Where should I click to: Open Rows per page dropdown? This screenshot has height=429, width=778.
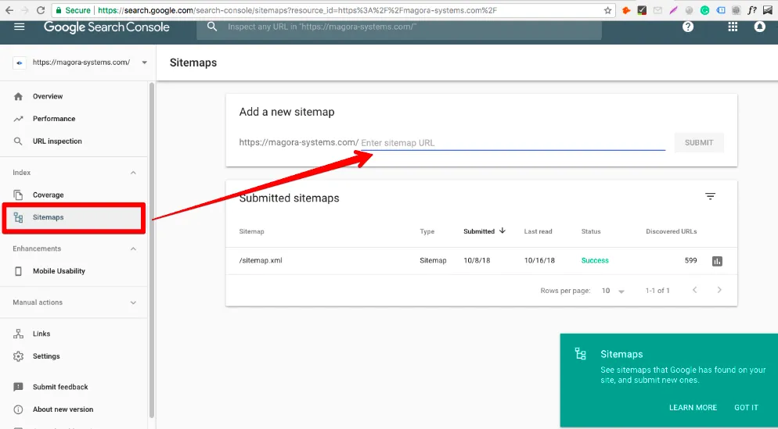(613, 291)
